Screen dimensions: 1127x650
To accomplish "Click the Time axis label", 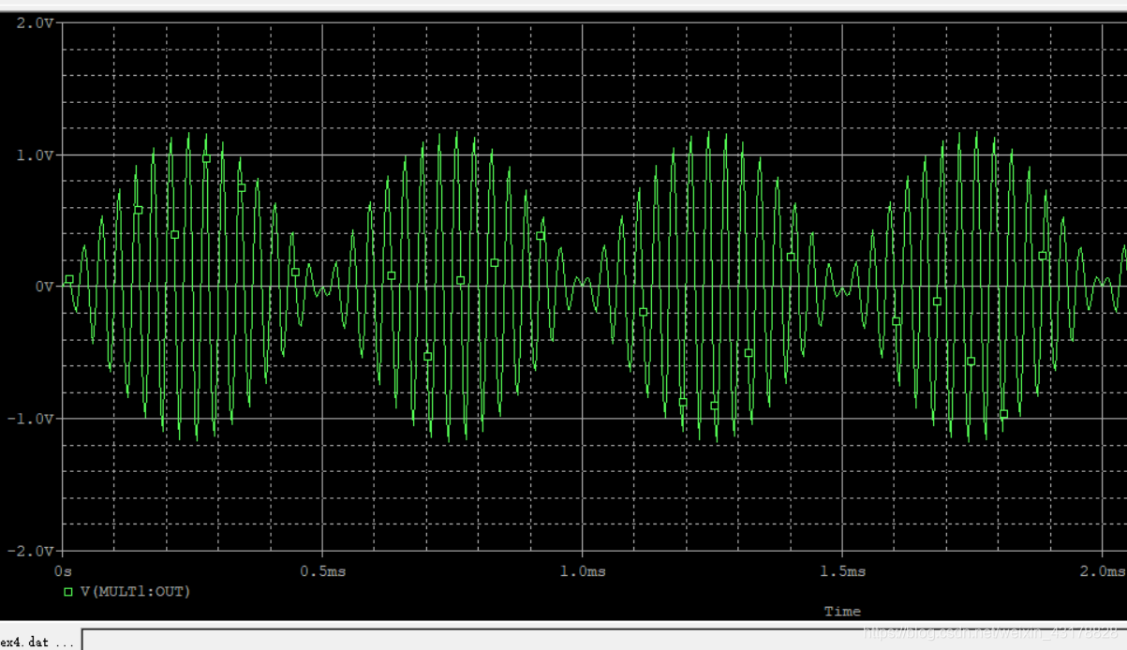I will click(x=842, y=611).
